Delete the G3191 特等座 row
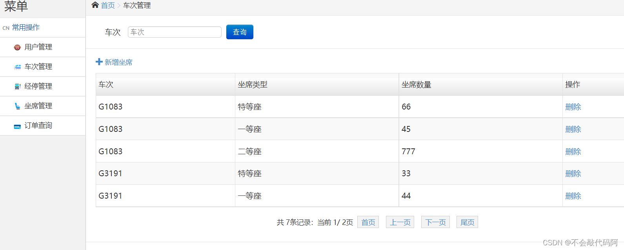This screenshot has height=250, width=624. tap(573, 173)
